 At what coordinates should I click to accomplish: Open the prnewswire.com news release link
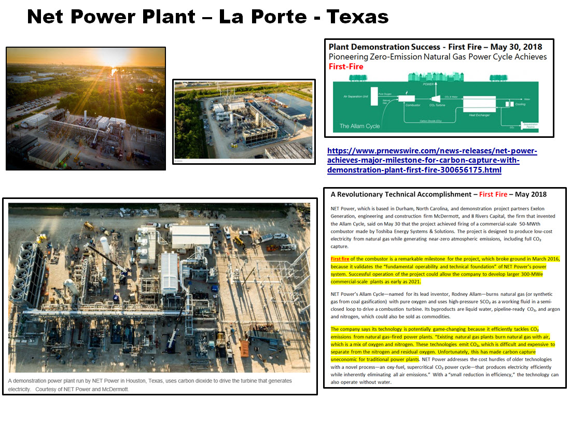432,161
